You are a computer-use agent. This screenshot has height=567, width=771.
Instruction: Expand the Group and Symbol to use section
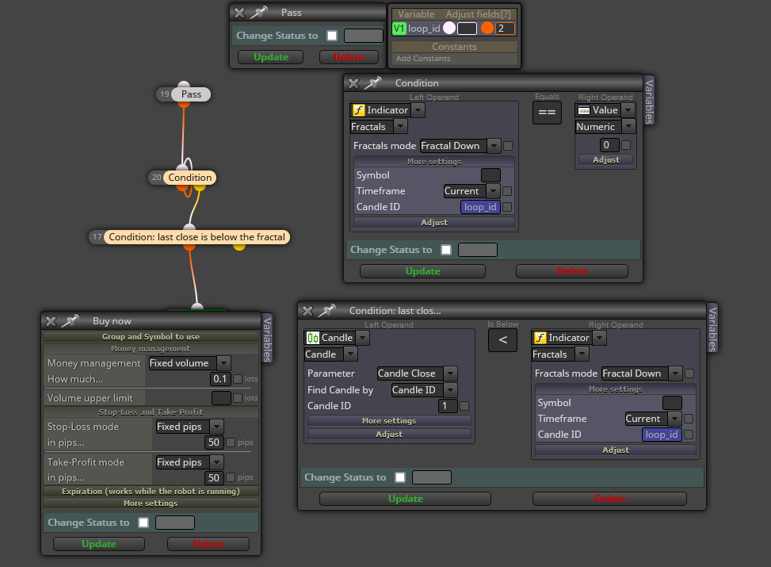tap(151, 337)
